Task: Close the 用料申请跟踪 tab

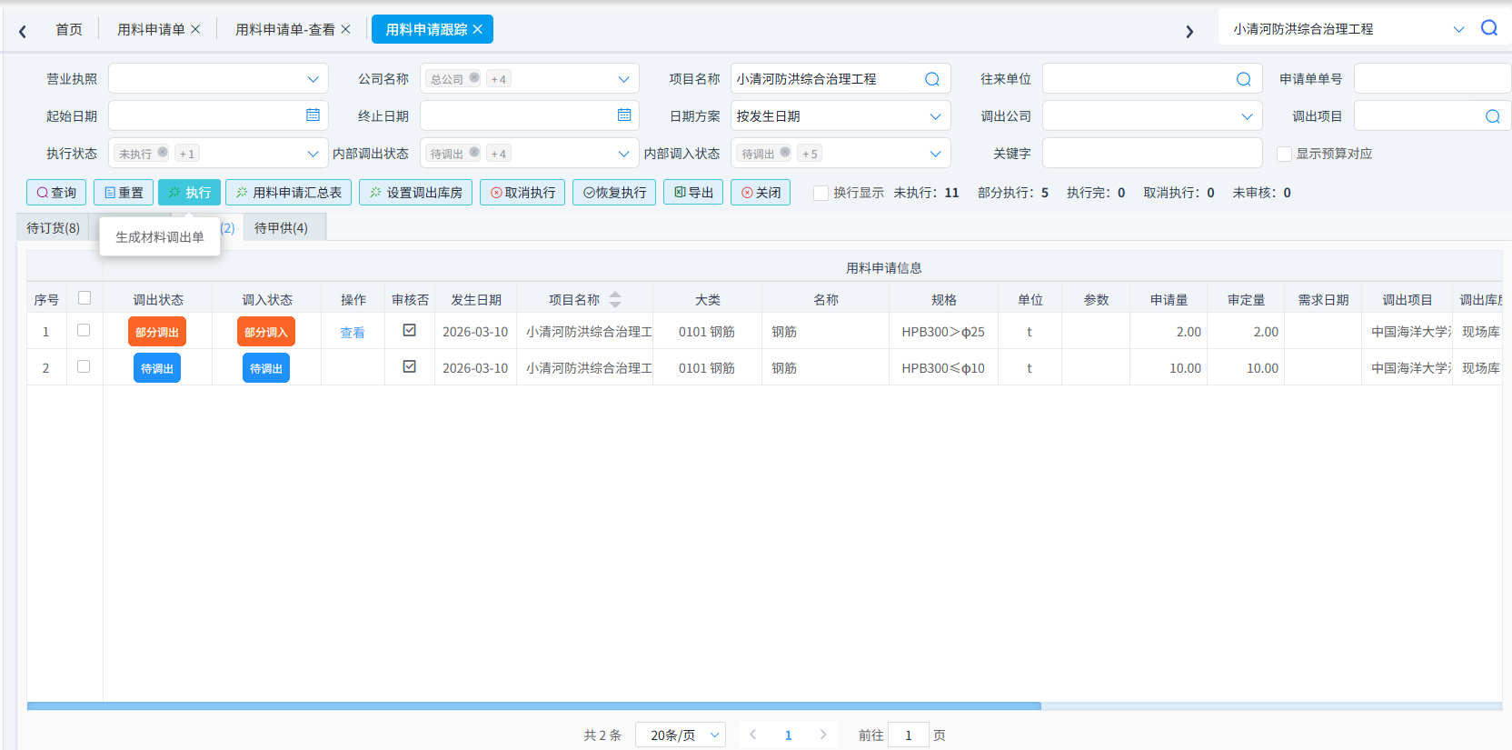Action: click(478, 29)
